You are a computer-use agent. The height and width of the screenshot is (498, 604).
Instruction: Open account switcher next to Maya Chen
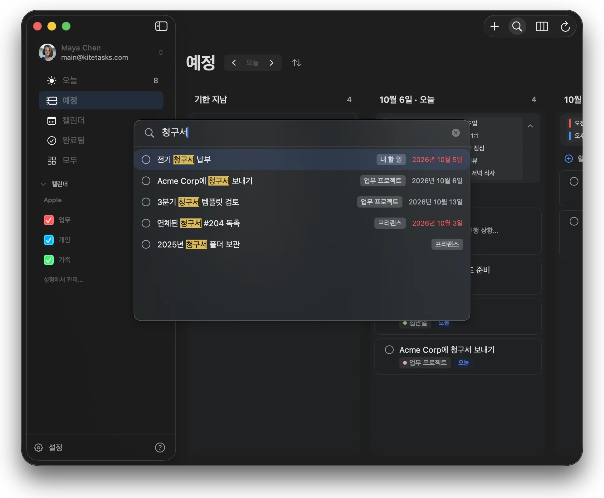pos(161,52)
